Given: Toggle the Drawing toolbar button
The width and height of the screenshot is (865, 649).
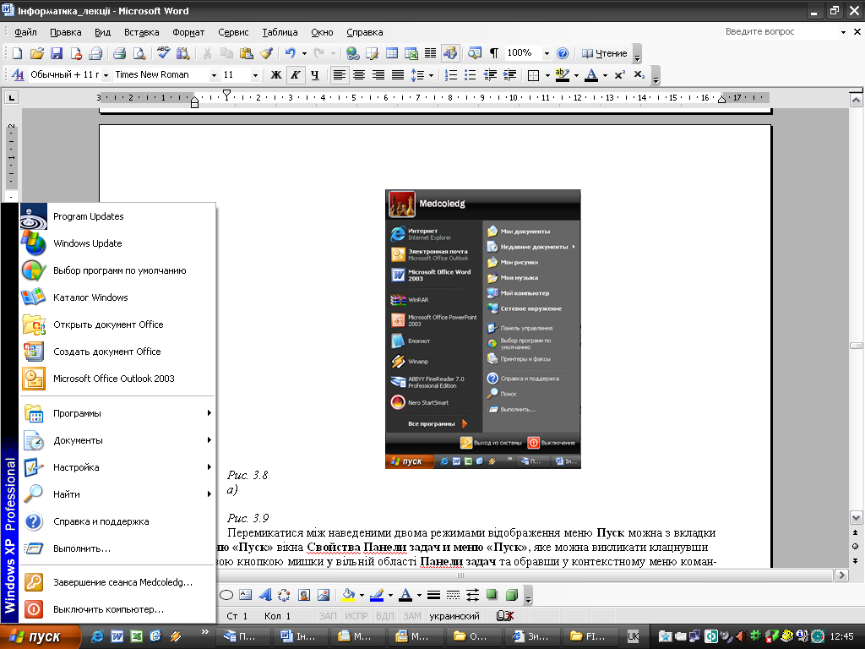Looking at the screenshot, I should coord(450,53).
